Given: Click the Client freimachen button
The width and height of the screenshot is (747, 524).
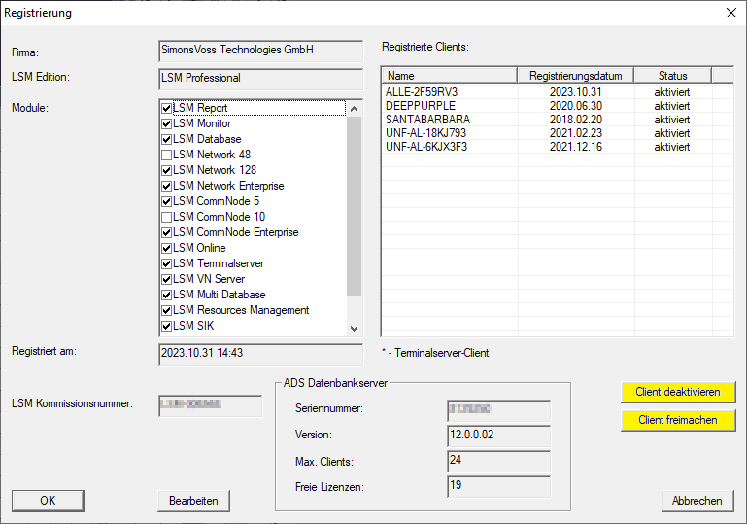Looking at the screenshot, I should pos(678,420).
